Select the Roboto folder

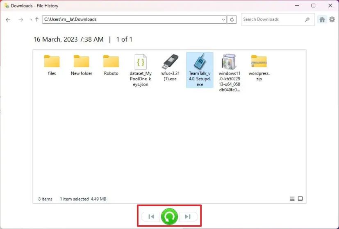point(111,65)
